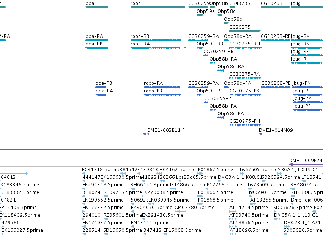
Task: Open the jbug-RF transcript
Action: (307, 55)
